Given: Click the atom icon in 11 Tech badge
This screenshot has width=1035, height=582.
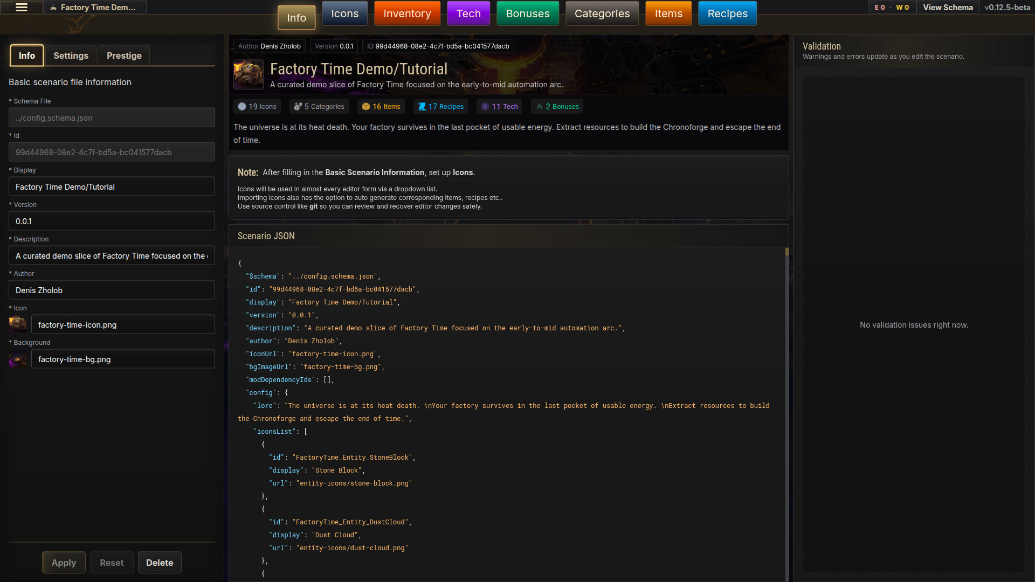Looking at the screenshot, I should (x=485, y=107).
